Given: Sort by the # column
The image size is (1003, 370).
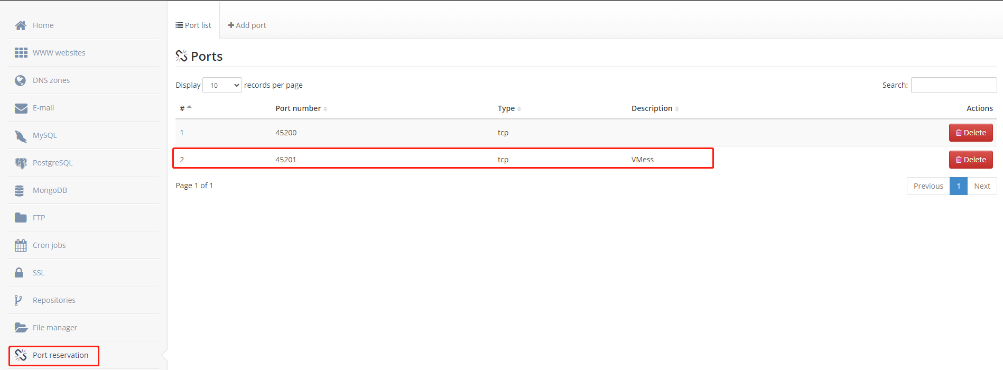Looking at the screenshot, I should pos(185,108).
